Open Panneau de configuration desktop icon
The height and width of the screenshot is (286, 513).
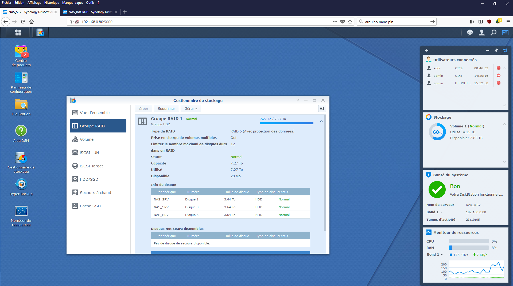coord(21,83)
